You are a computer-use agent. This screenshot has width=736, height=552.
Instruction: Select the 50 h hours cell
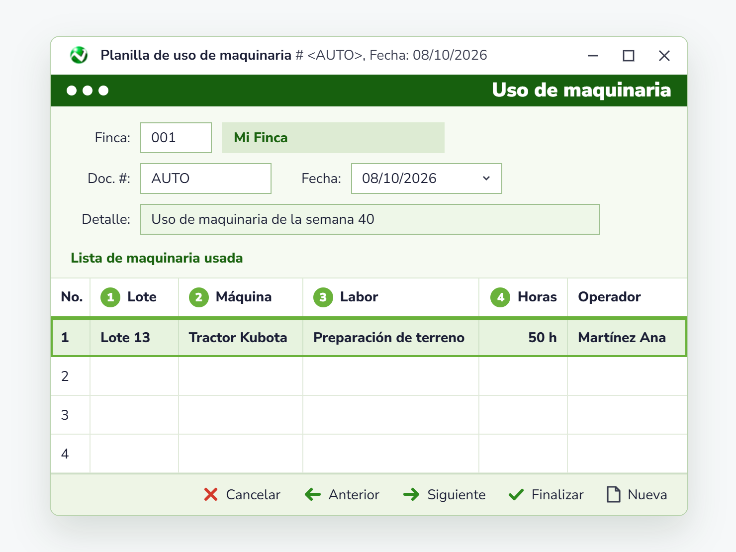point(523,338)
